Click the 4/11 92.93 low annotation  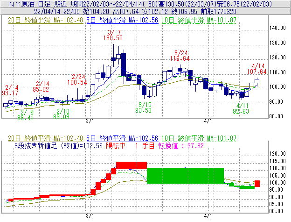pyautogui.click(x=241, y=108)
